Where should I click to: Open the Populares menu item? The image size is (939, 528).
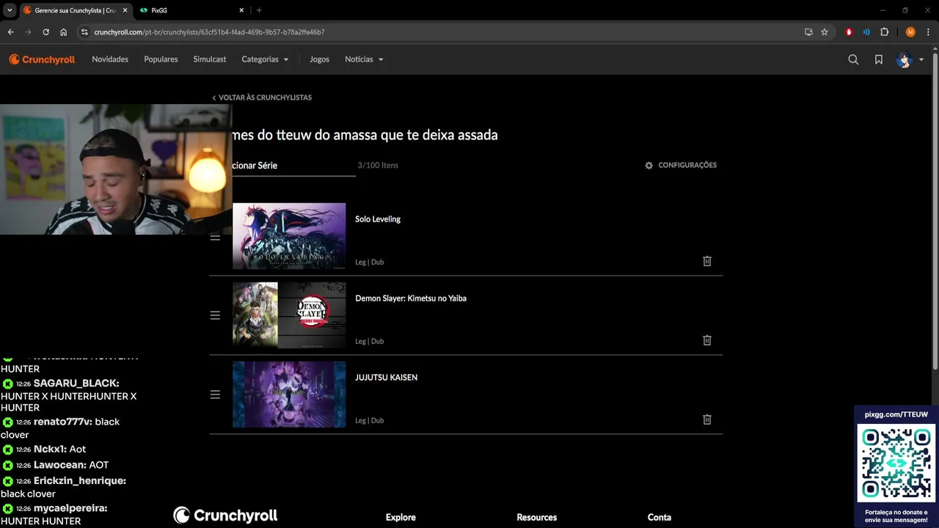coord(161,59)
